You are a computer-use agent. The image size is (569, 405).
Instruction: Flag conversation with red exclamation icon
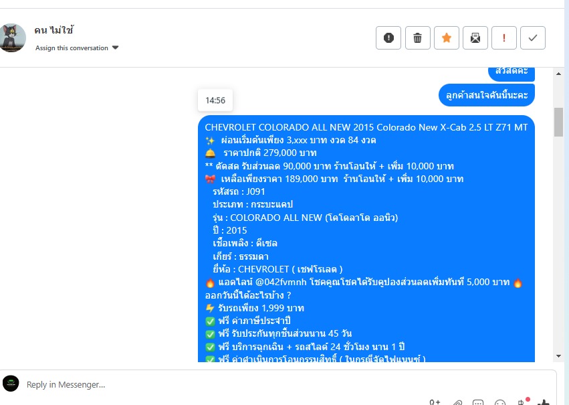(503, 37)
